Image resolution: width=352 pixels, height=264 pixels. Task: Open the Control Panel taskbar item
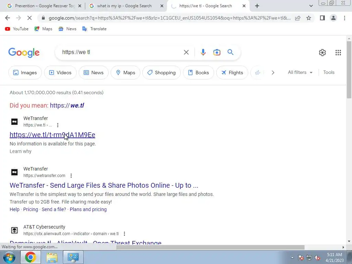point(73,257)
